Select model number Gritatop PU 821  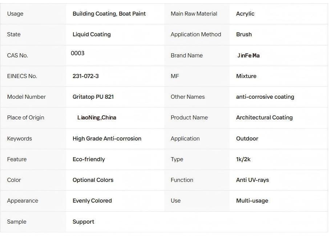click(x=93, y=97)
